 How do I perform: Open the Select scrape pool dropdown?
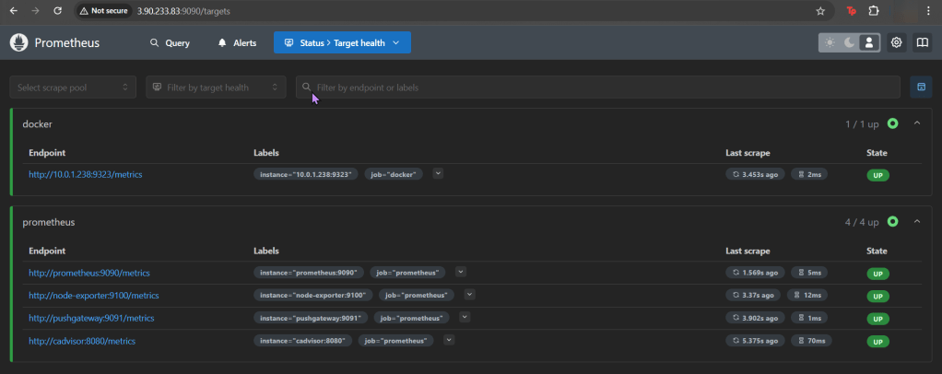pyautogui.click(x=73, y=88)
